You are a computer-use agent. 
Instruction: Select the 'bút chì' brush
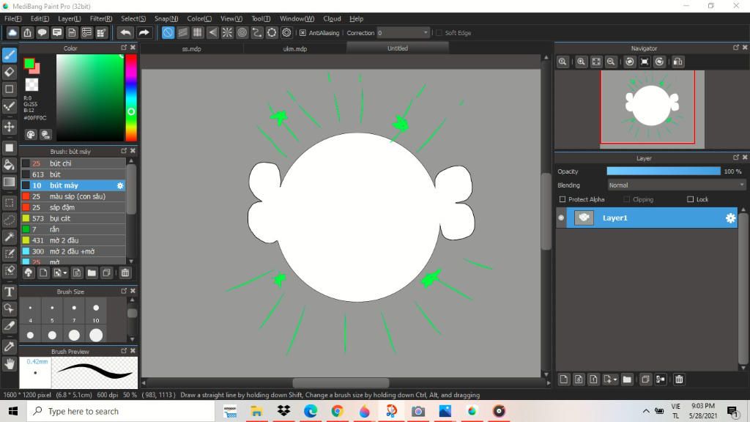(x=73, y=163)
